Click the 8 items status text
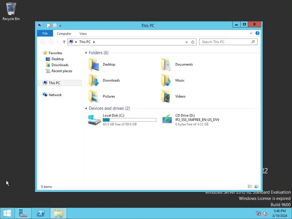The width and height of the screenshot is (292, 219). click(46, 187)
